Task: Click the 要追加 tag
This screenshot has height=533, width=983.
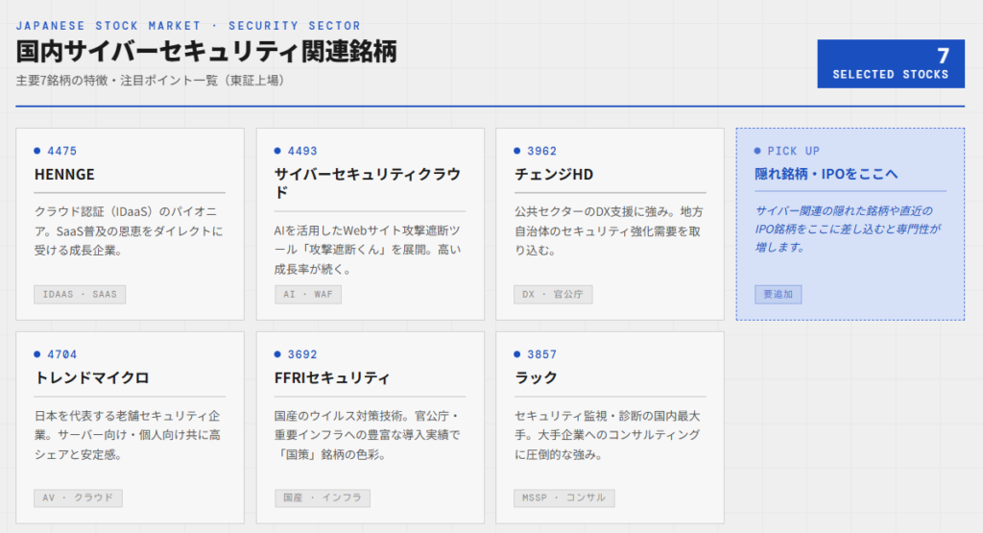Action: tap(778, 294)
